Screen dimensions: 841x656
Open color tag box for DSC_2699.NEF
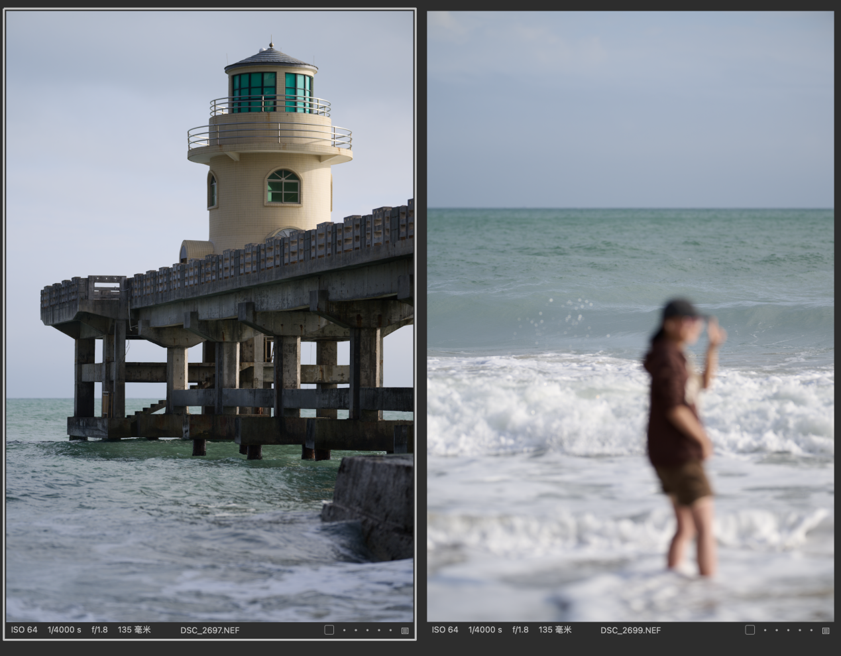(x=750, y=630)
